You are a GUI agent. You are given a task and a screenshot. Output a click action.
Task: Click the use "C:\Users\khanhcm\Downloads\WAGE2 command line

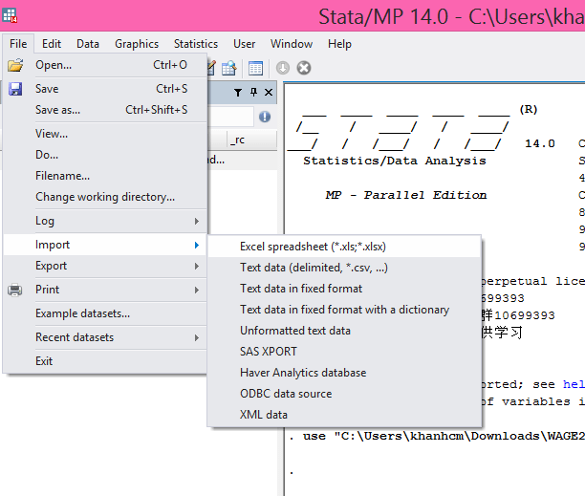437,436
